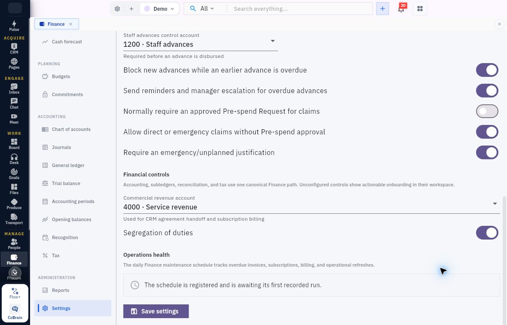Screen dimensions: 507x325
Task: Expand Staff advances control account dropdown
Action: click(x=201, y=41)
